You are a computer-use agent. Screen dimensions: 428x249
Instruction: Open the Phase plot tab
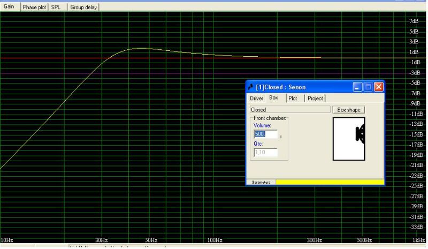click(34, 7)
